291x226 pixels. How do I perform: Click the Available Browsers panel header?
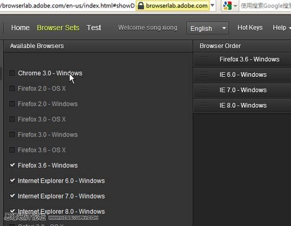[98, 46]
